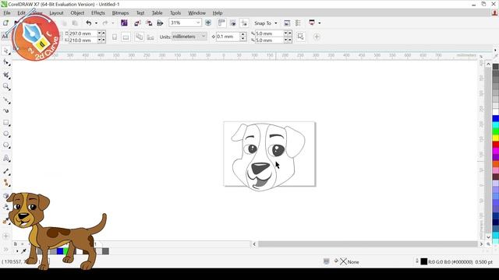Click the Application Launcher icon
This screenshot has height=280, width=499.
pos(312,23)
